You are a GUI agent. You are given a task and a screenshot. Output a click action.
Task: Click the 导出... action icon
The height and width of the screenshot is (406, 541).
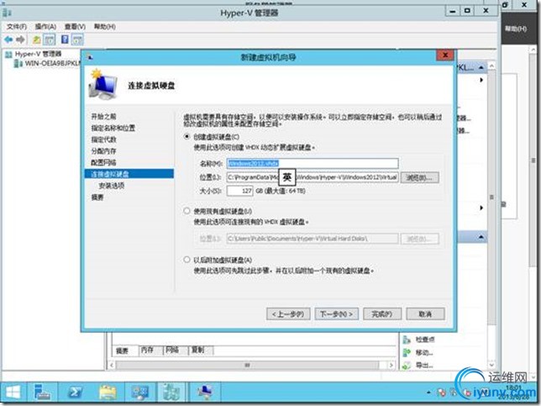click(x=407, y=365)
